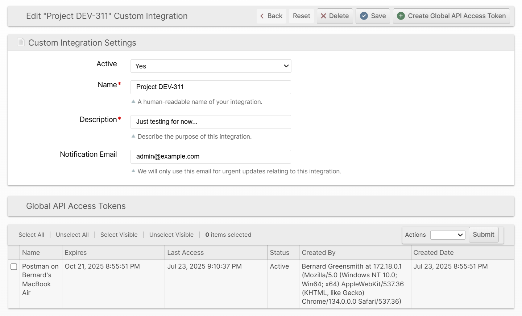The width and height of the screenshot is (522, 316).
Task: Sort tokens by Expires column header
Action: click(x=76, y=253)
